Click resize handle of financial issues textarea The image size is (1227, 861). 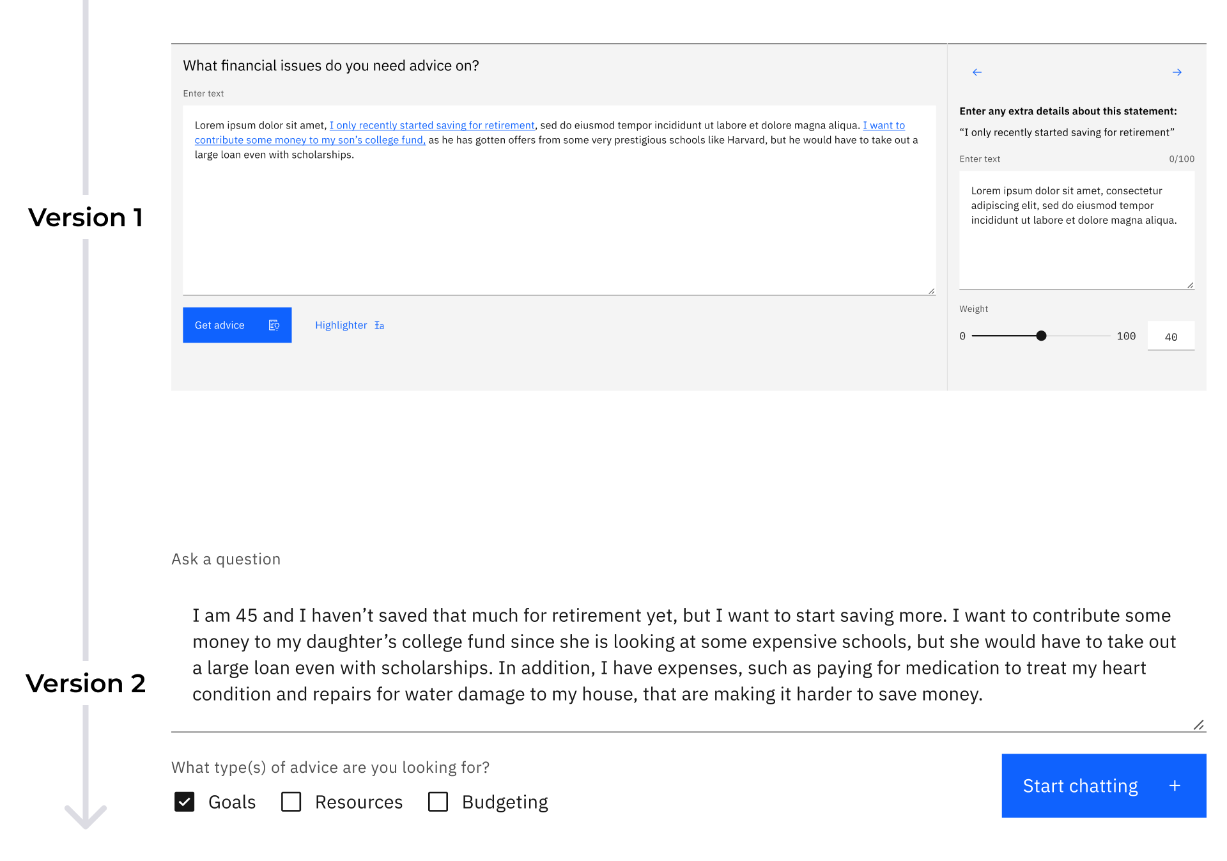931,291
